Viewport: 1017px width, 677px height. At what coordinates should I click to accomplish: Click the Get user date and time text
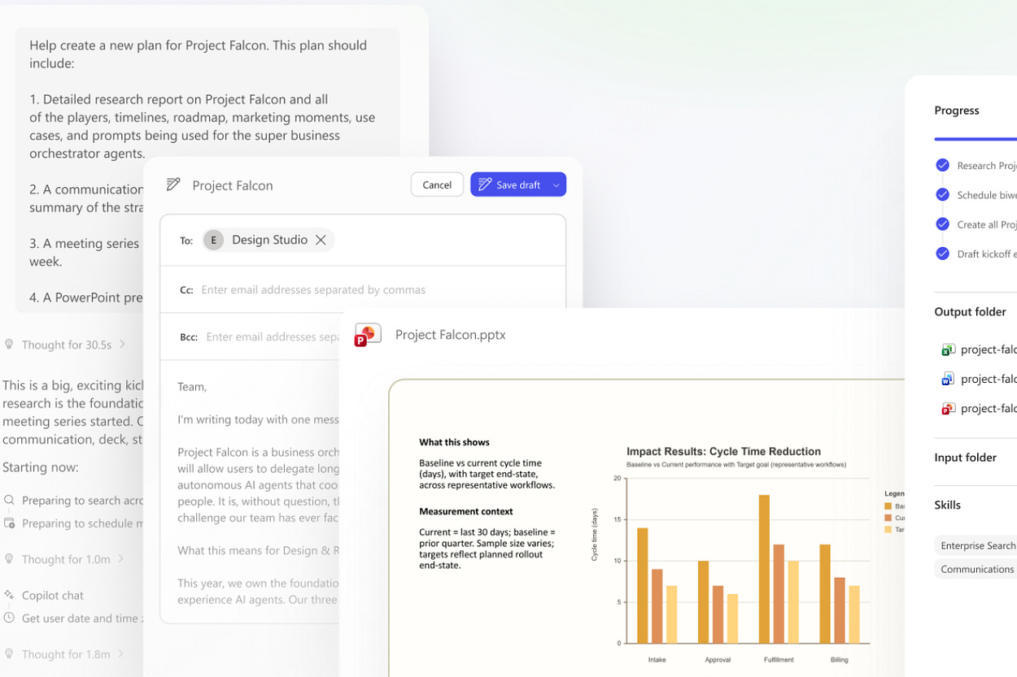point(82,618)
